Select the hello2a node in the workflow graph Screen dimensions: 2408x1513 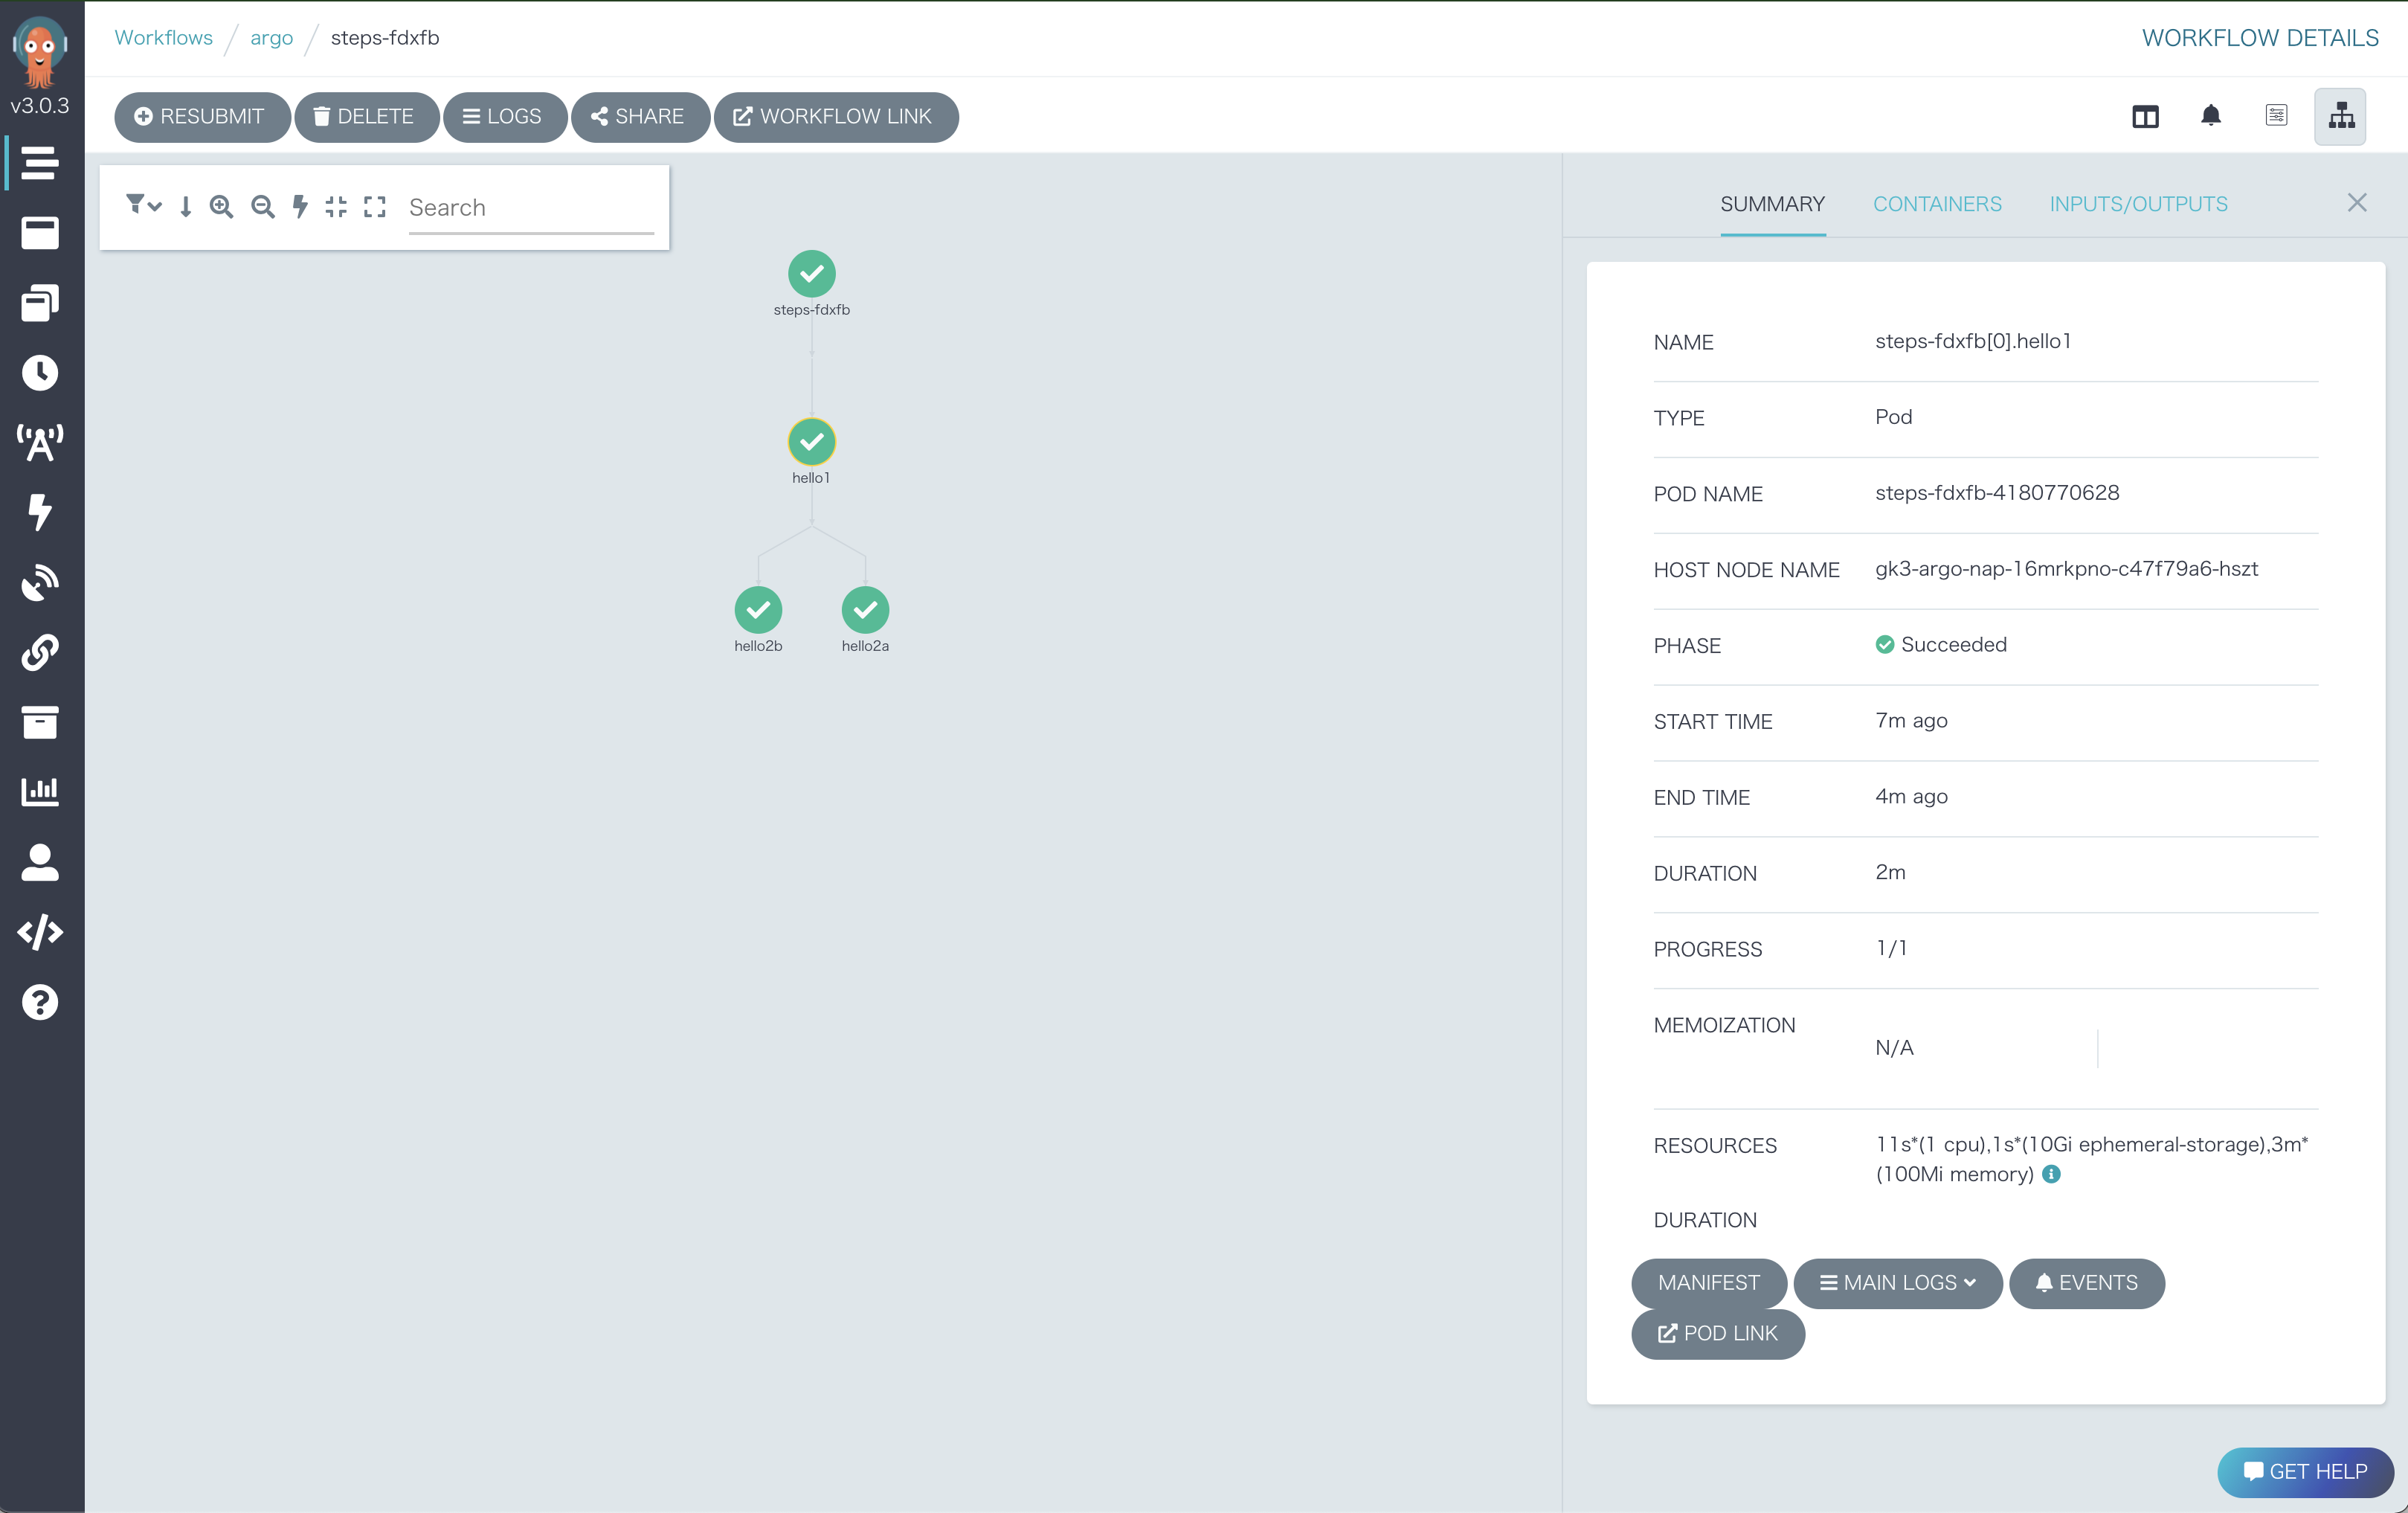[865, 610]
